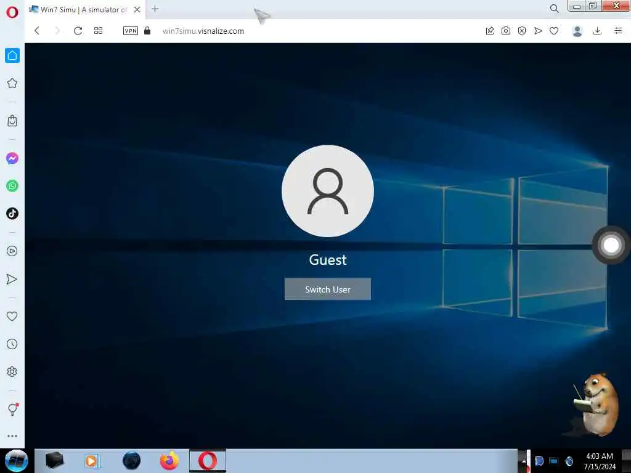Click the edit snapshot icon in address bar

[490, 31]
